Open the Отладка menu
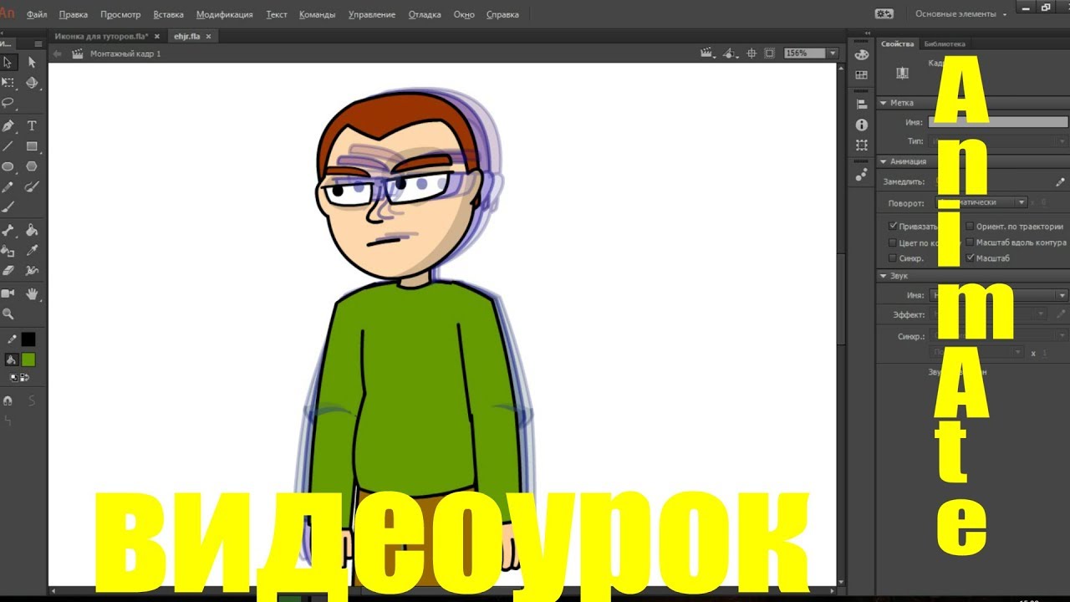This screenshot has width=1070, height=602. click(x=425, y=14)
